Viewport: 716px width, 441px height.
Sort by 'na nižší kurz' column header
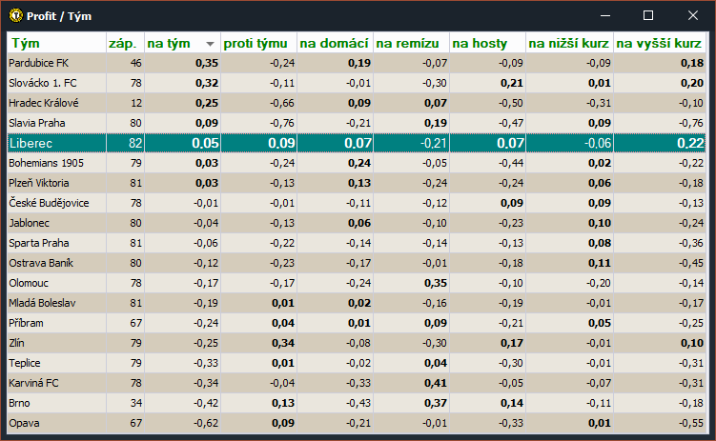coord(568,43)
